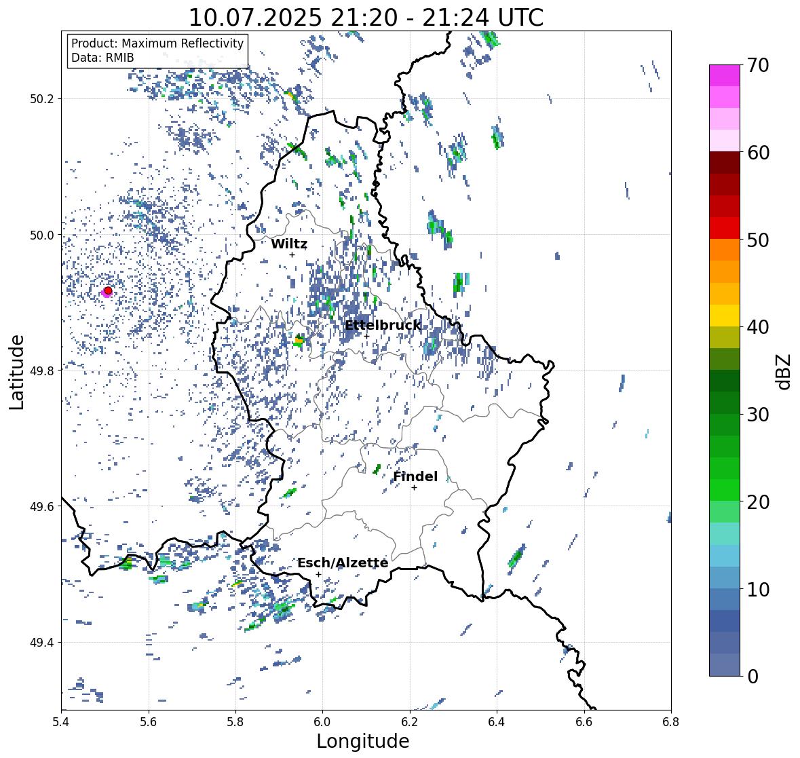This screenshot has height=758, width=800.
Task: Pick the orange colorbar segment below 50
Action: coord(725,250)
